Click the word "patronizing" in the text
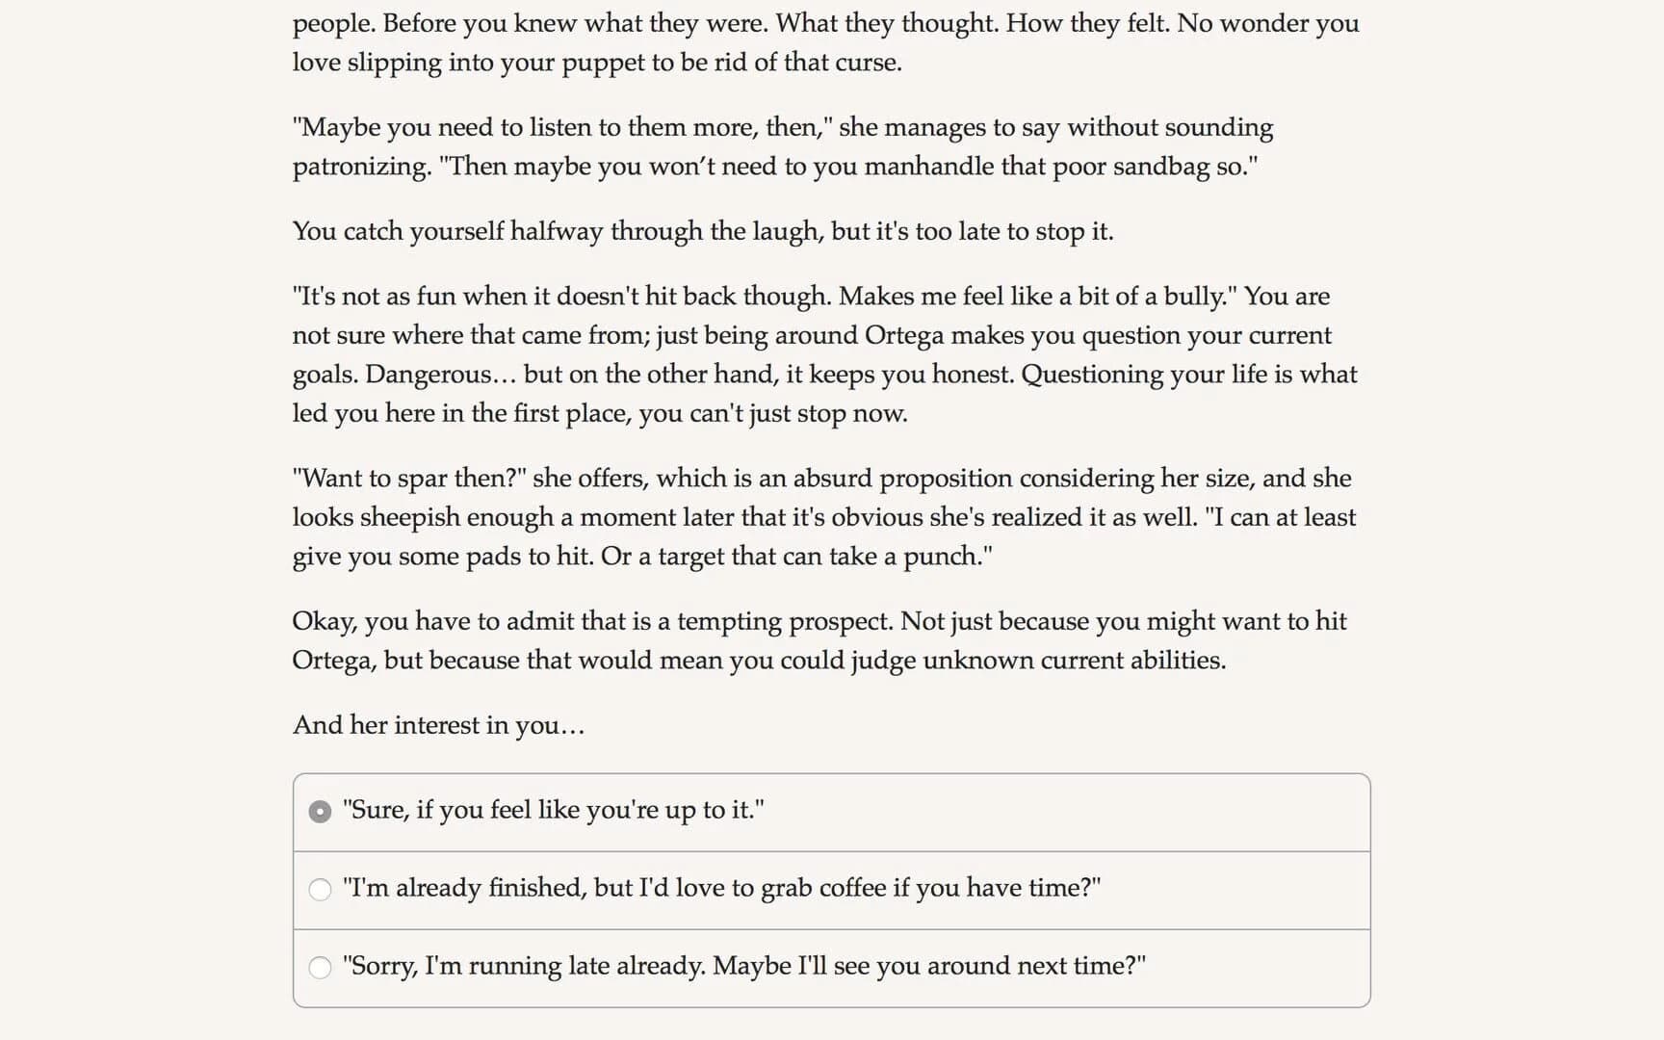Screen dimensions: 1664x1040 (x=361, y=167)
